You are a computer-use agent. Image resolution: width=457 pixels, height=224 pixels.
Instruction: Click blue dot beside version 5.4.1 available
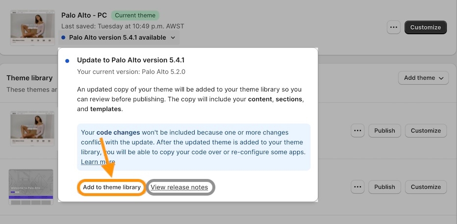tap(63, 38)
